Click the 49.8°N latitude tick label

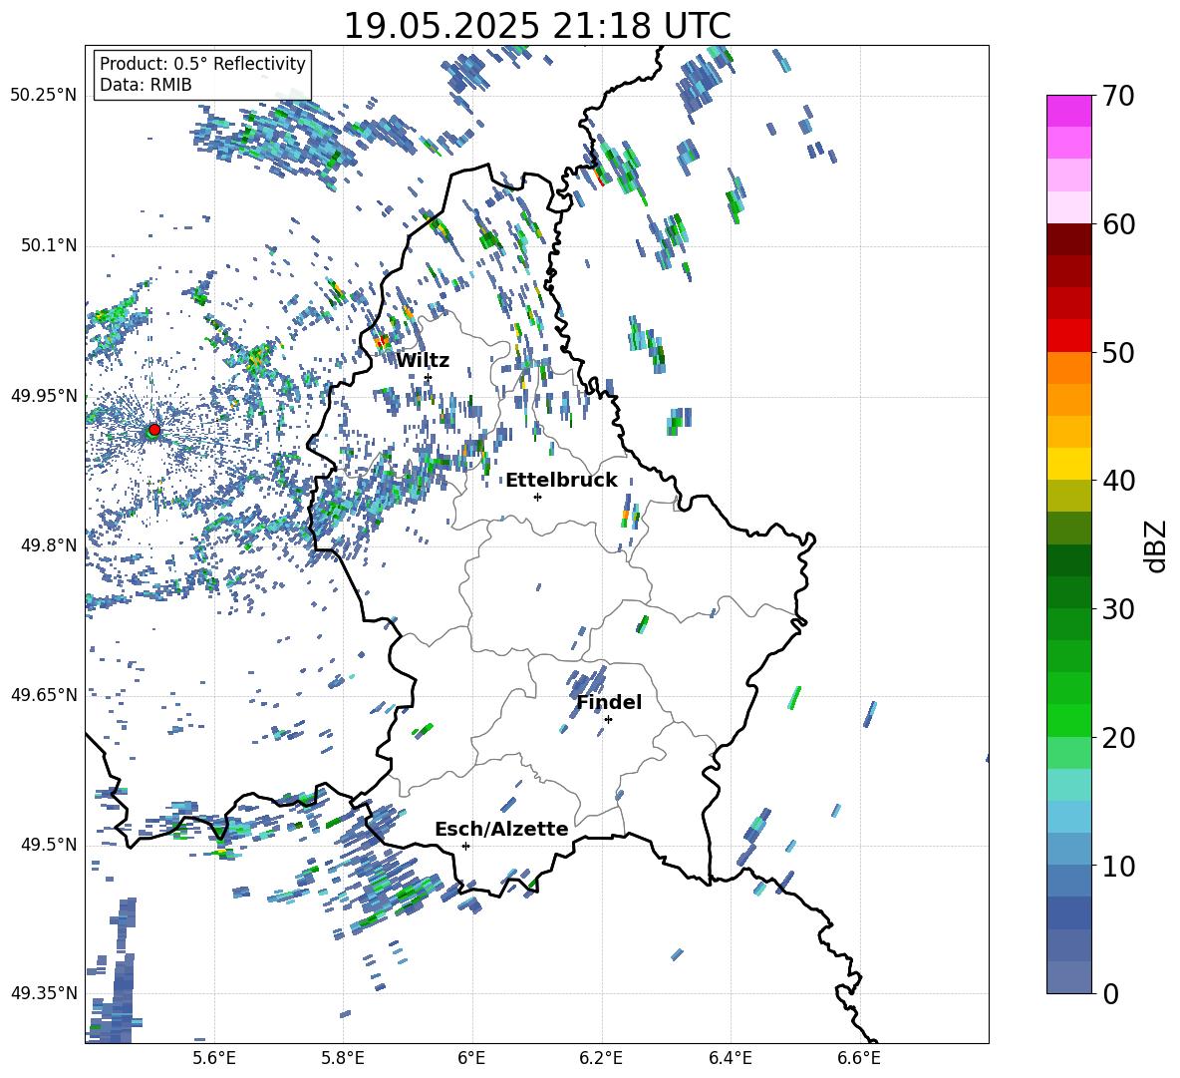pos(48,545)
